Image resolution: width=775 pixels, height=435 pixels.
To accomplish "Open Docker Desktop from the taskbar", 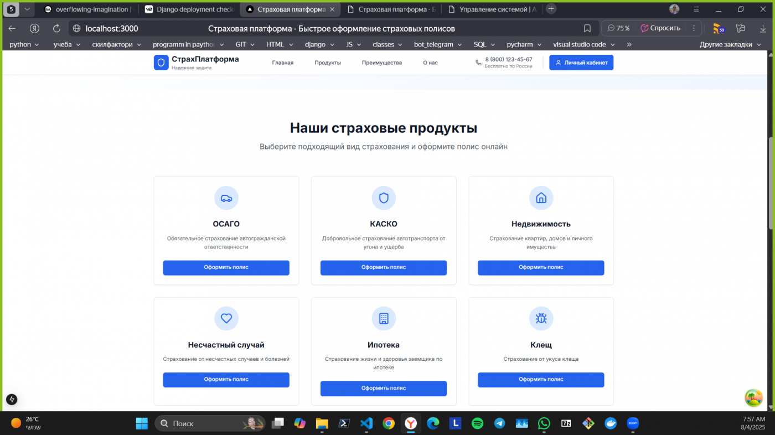I will 611,423.
